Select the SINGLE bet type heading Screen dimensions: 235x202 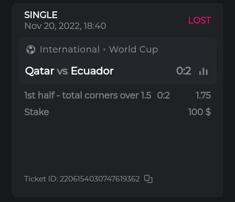click(x=41, y=15)
